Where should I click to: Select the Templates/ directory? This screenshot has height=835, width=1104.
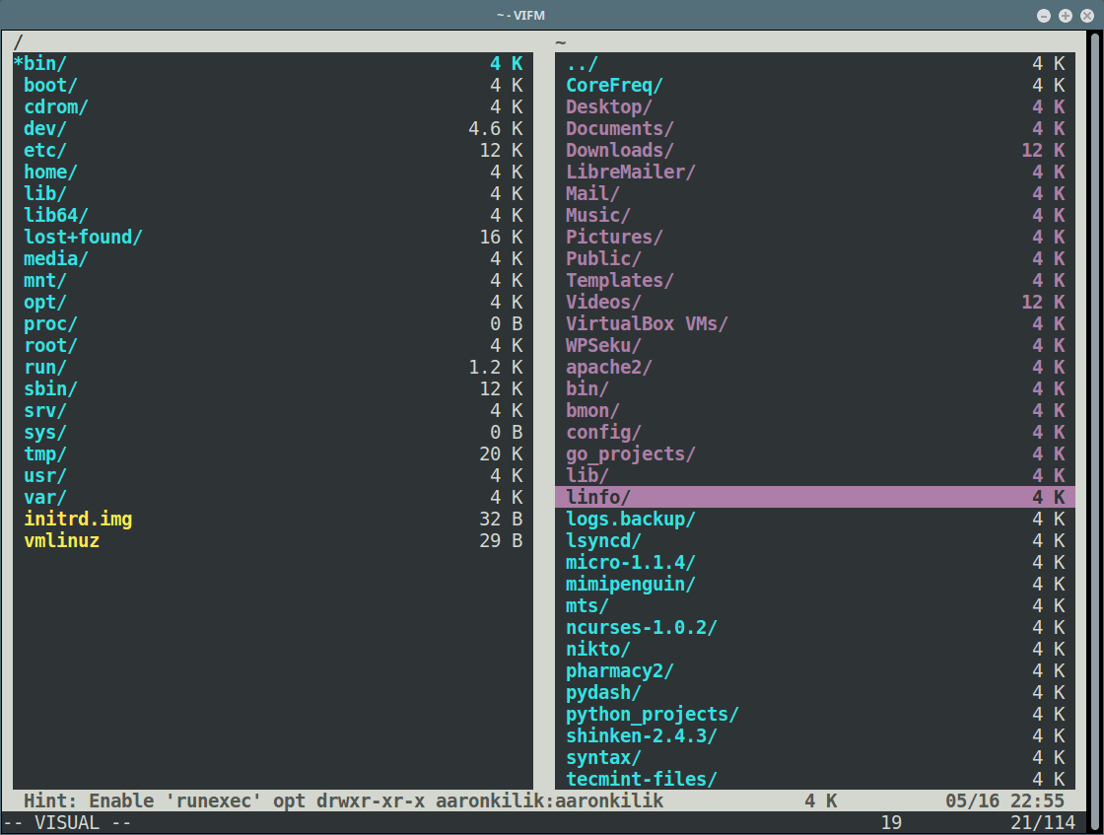point(814,281)
